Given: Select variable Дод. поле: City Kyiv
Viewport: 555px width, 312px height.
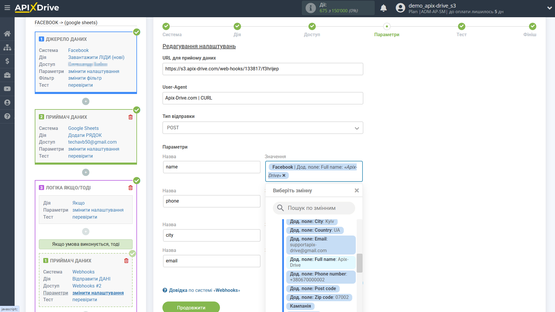Looking at the screenshot, I should 312,222.
